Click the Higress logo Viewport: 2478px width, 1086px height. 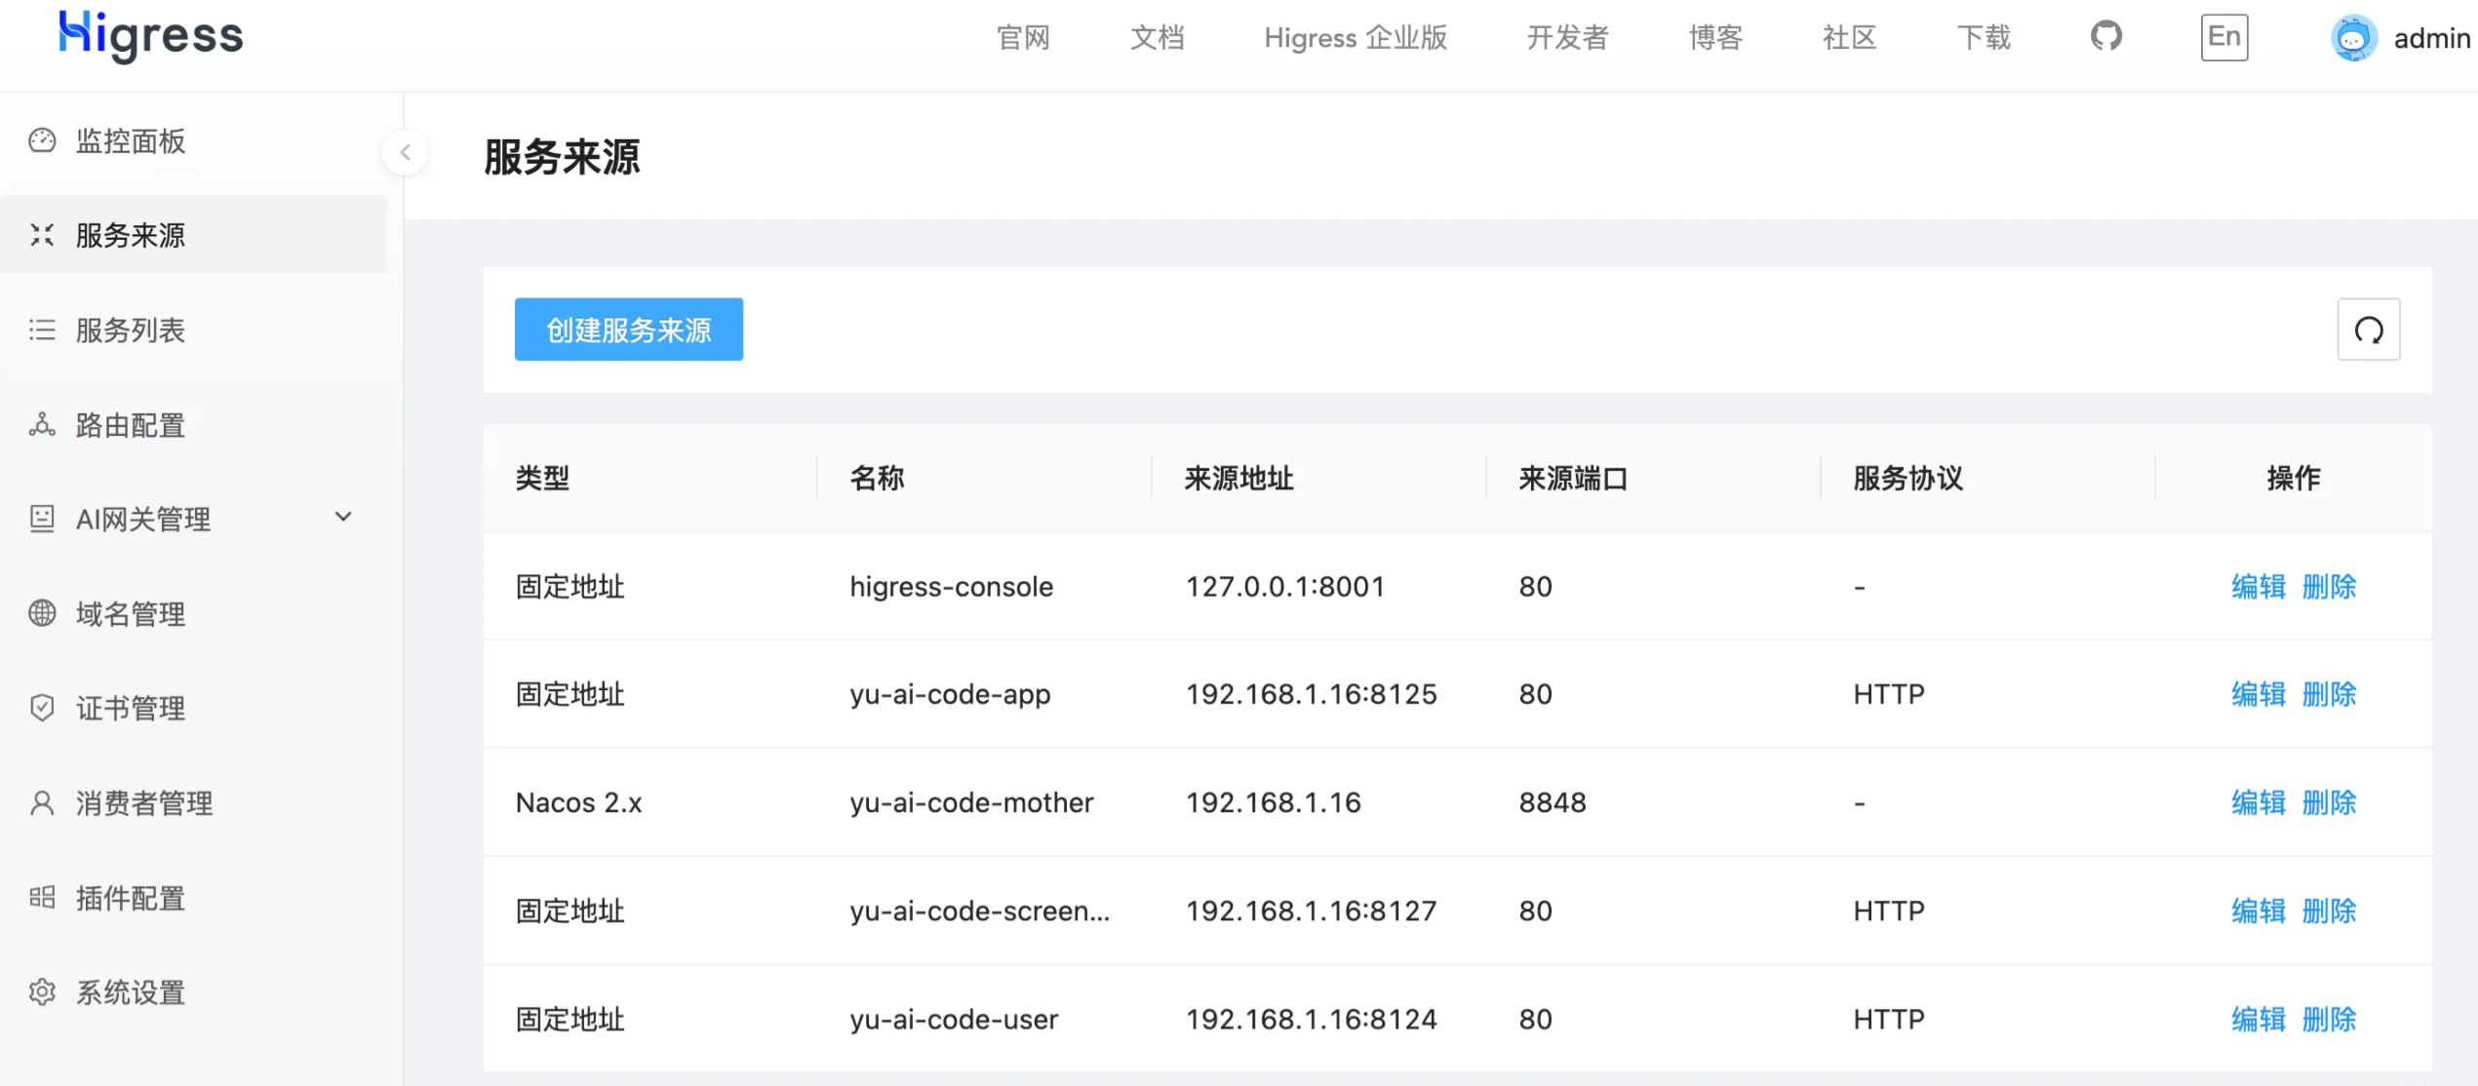(151, 37)
